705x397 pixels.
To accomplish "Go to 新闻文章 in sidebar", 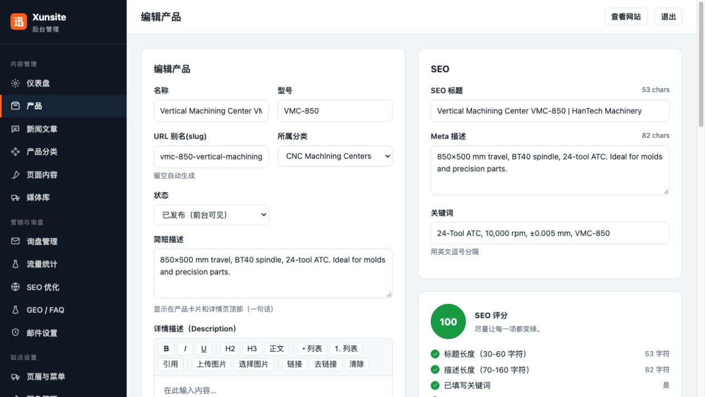I will click(63, 129).
